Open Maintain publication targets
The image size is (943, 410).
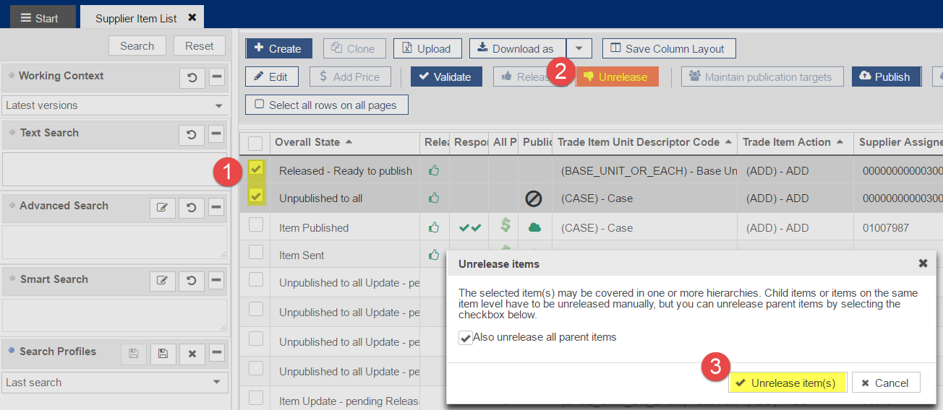coord(761,77)
